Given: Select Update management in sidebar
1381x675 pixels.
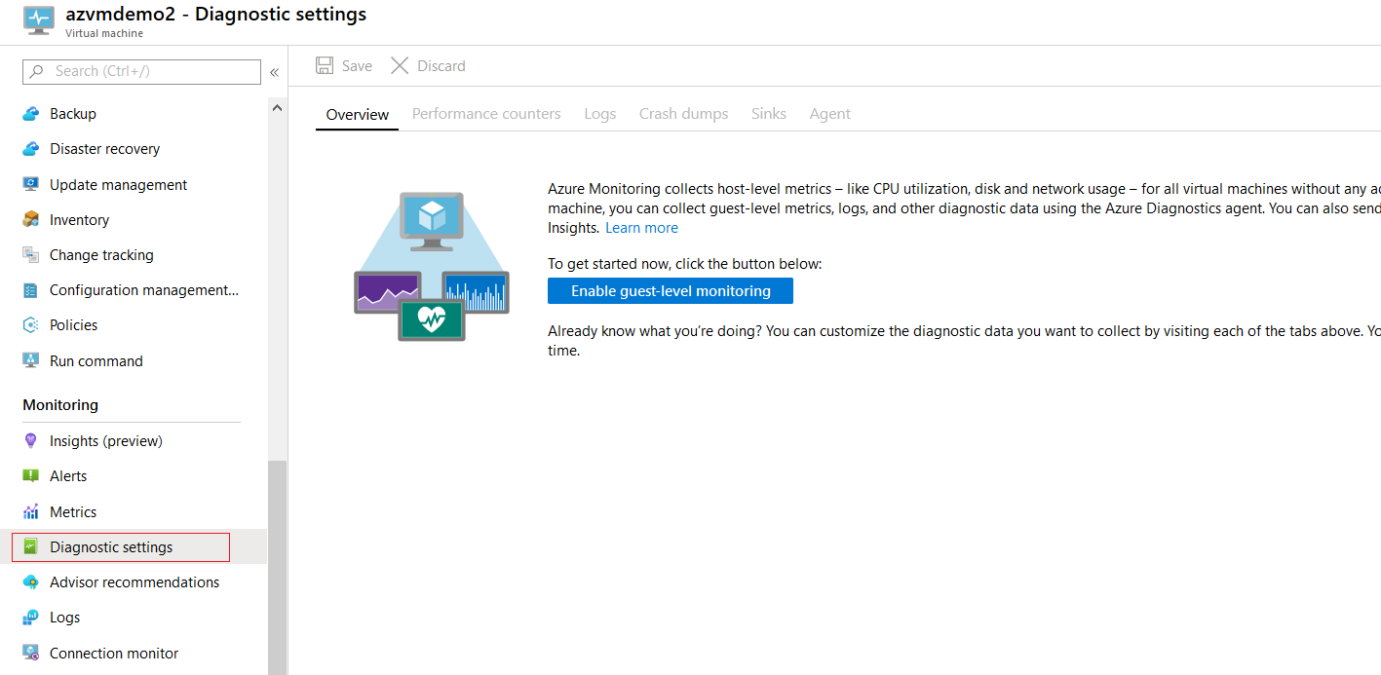Looking at the screenshot, I should tap(119, 184).
